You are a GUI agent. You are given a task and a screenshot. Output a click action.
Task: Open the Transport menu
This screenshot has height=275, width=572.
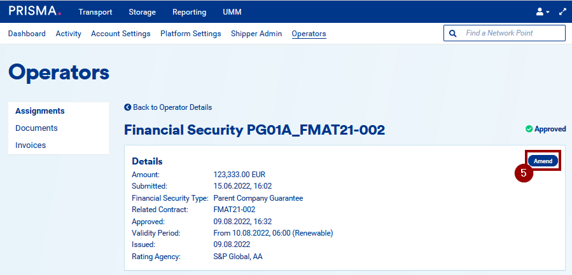click(x=95, y=12)
